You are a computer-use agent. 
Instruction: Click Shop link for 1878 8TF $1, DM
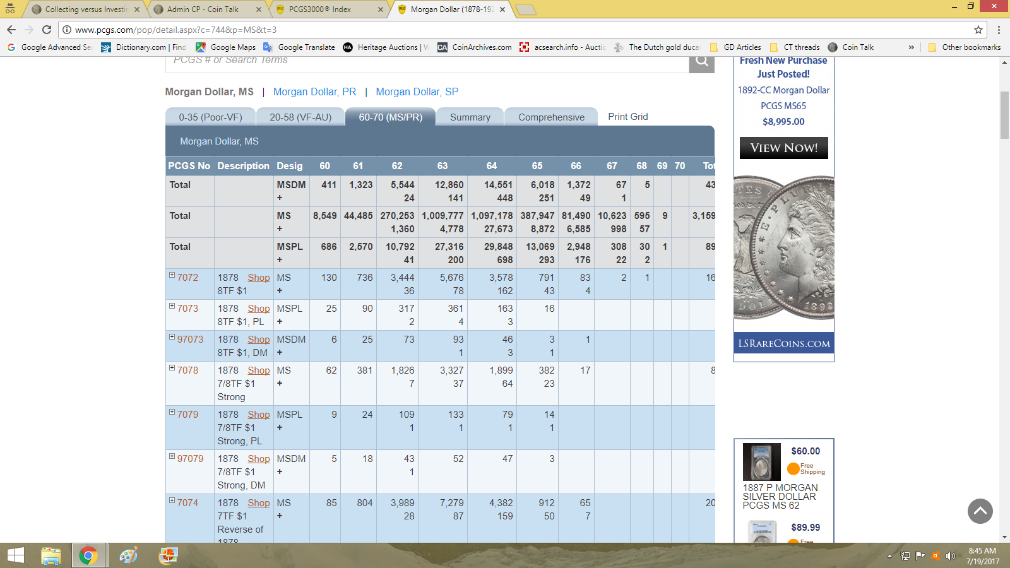point(259,340)
